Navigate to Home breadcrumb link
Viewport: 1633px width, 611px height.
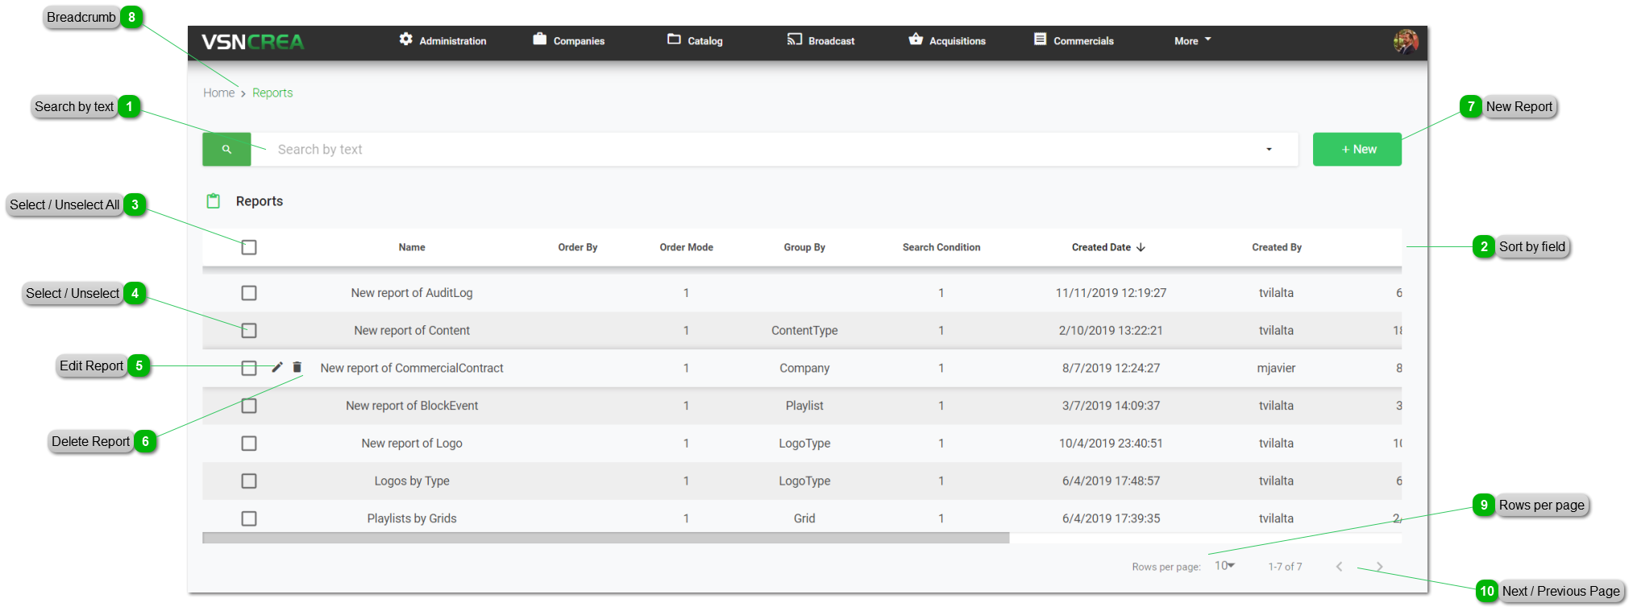[218, 93]
